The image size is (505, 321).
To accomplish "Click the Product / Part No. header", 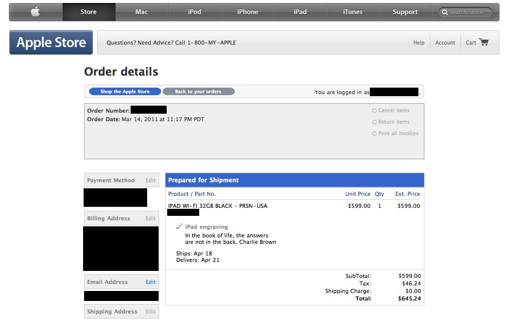I will pyautogui.click(x=192, y=194).
